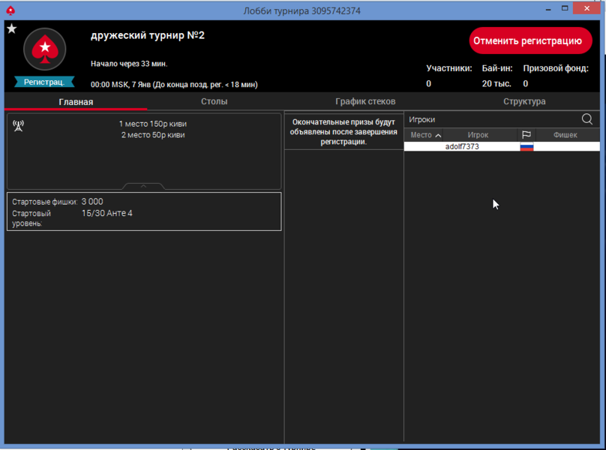Focus the Игроки search field
The height and width of the screenshot is (450, 606).
click(491, 119)
